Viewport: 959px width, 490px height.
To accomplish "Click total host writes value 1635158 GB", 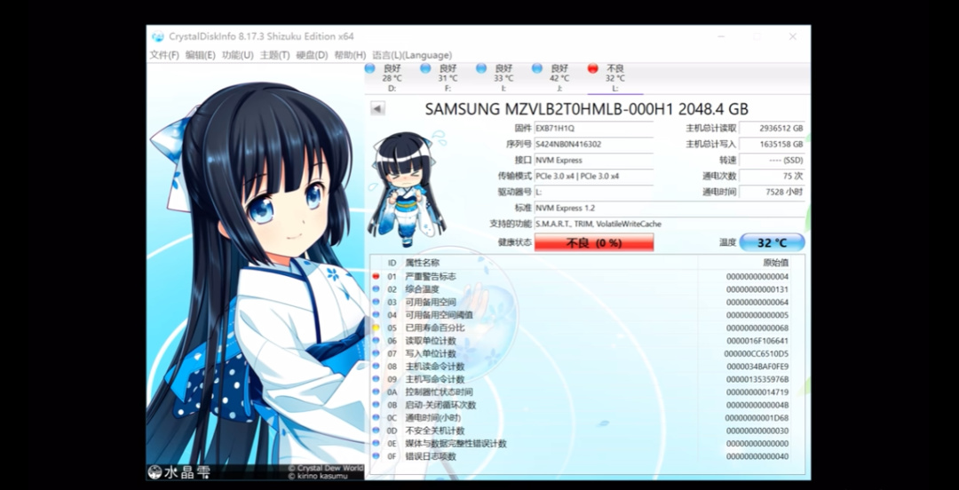I will tap(772, 145).
